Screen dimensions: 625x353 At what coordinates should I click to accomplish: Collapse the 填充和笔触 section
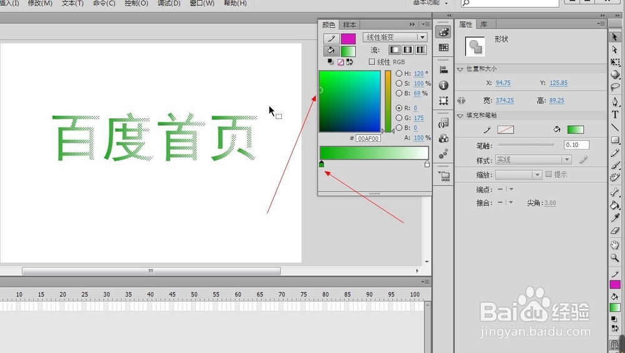click(x=460, y=116)
